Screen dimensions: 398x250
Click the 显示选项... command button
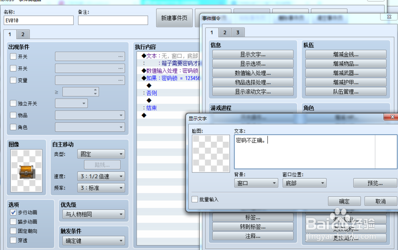(x=253, y=64)
